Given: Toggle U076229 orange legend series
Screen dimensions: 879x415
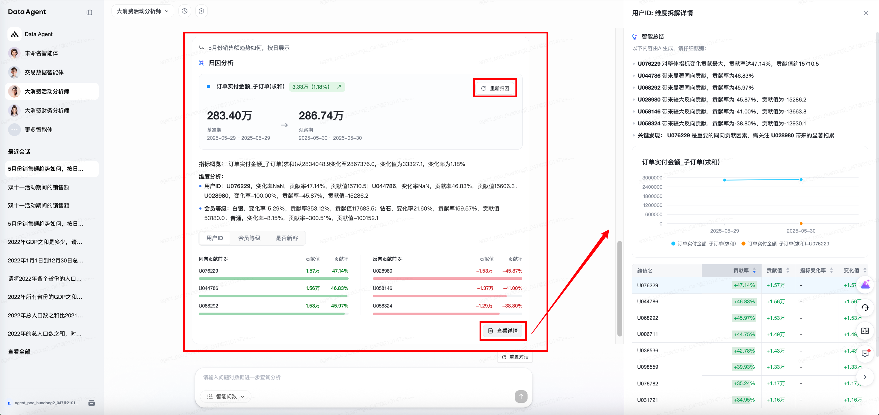Looking at the screenshot, I should 785,244.
